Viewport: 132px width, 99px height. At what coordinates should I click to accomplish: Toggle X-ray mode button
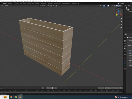[112, 6]
